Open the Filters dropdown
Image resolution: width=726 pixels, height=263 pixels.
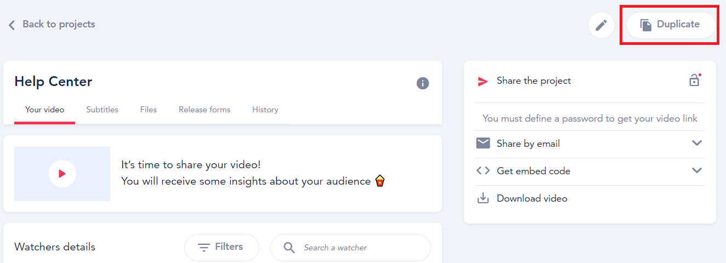pos(222,248)
